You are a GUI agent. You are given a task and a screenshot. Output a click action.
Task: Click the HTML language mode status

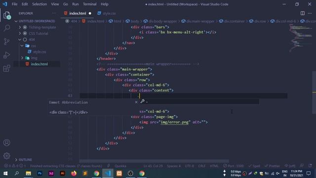pyautogui.click(x=214, y=166)
